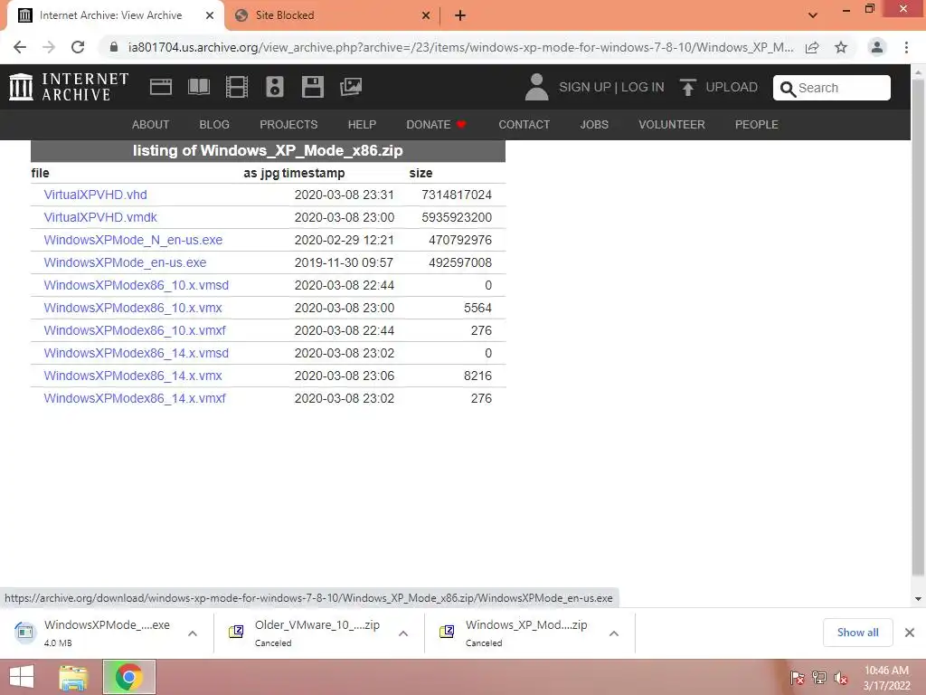Open WindowsXPModex86_14.x.vmxf link
This screenshot has width=926, height=695.
[135, 398]
